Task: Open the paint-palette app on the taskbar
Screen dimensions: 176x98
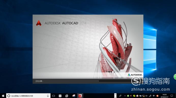Action: click(x=74, y=96)
